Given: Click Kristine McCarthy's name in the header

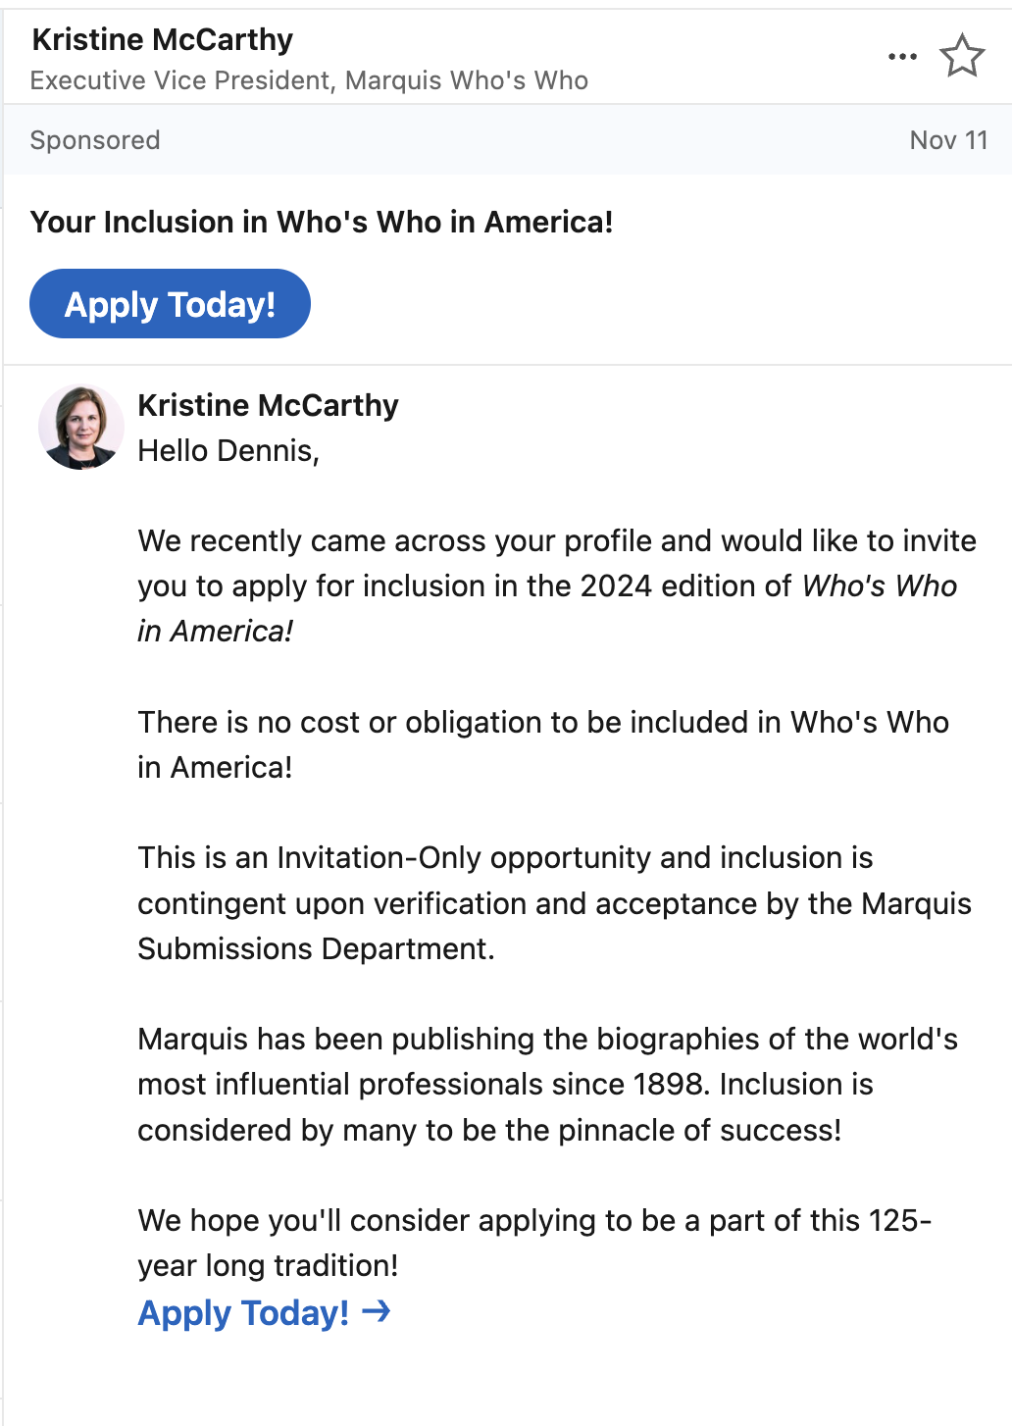Looking at the screenshot, I should point(163,39).
